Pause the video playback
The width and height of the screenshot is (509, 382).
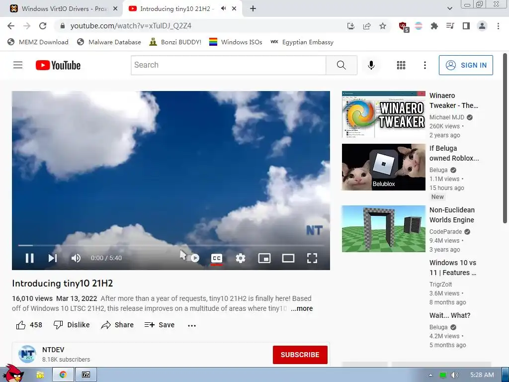pyautogui.click(x=29, y=258)
